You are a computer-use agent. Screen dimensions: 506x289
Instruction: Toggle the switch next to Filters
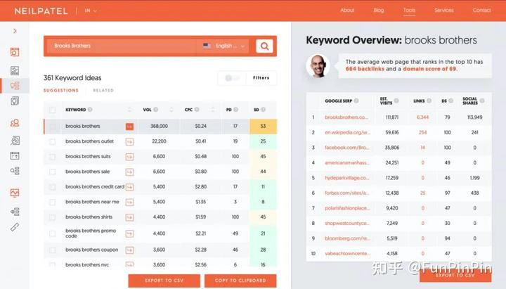pyautogui.click(x=232, y=78)
